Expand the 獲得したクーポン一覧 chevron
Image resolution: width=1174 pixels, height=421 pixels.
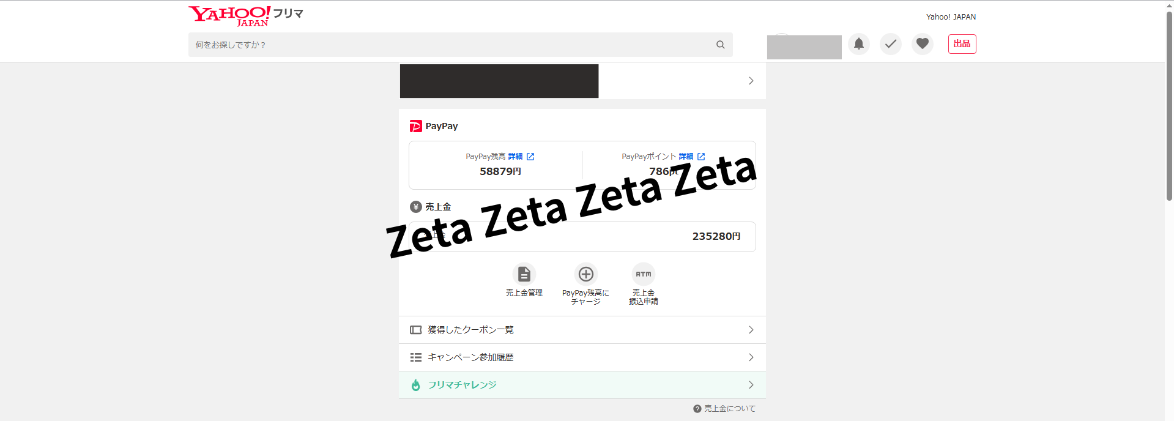tap(751, 330)
